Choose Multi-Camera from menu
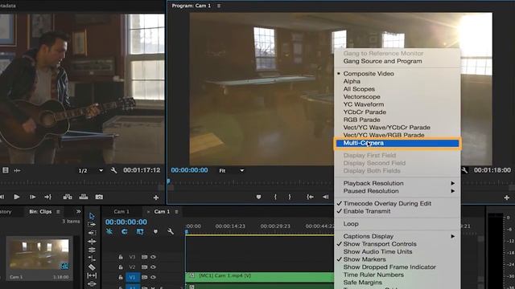 tap(397, 143)
